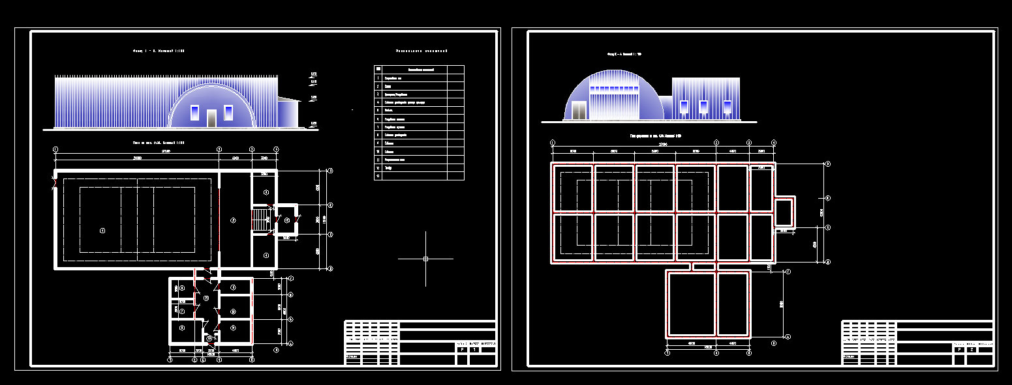
Task: Click the foundation plan title text
Action: tap(655, 136)
